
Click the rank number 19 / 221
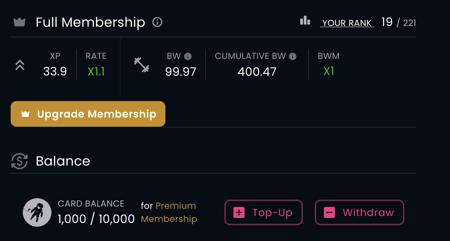click(x=399, y=23)
